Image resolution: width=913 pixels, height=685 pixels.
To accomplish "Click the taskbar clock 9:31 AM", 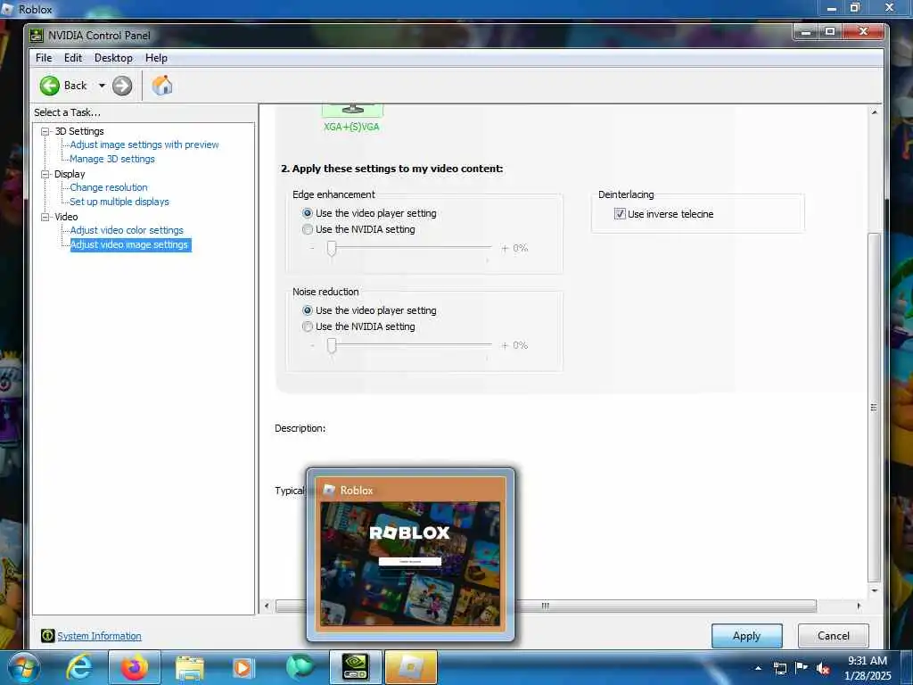I will [867, 661].
